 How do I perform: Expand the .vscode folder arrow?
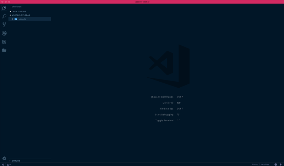coord(12,19)
